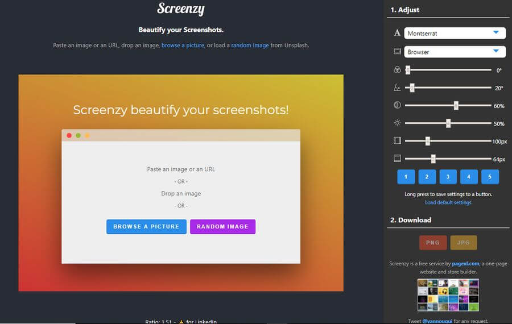Click the angle slider set to 20°
The image size is (512, 324).
click(448, 88)
